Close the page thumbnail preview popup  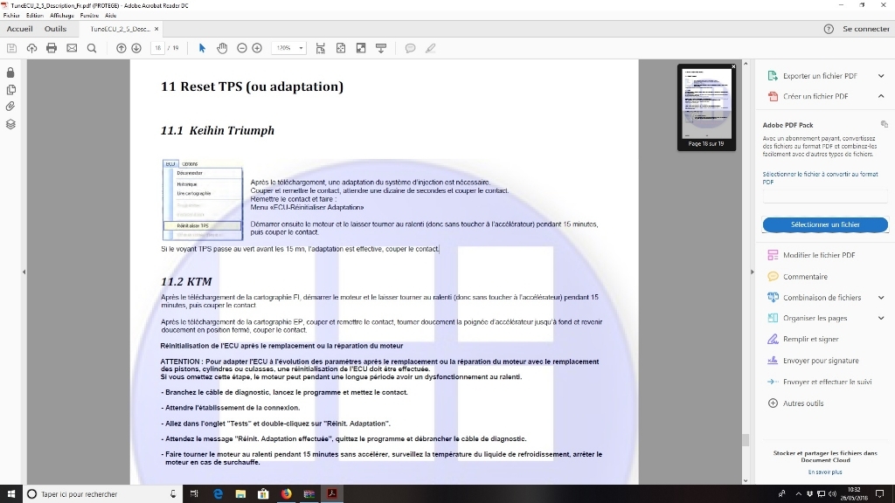[x=733, y=66]
